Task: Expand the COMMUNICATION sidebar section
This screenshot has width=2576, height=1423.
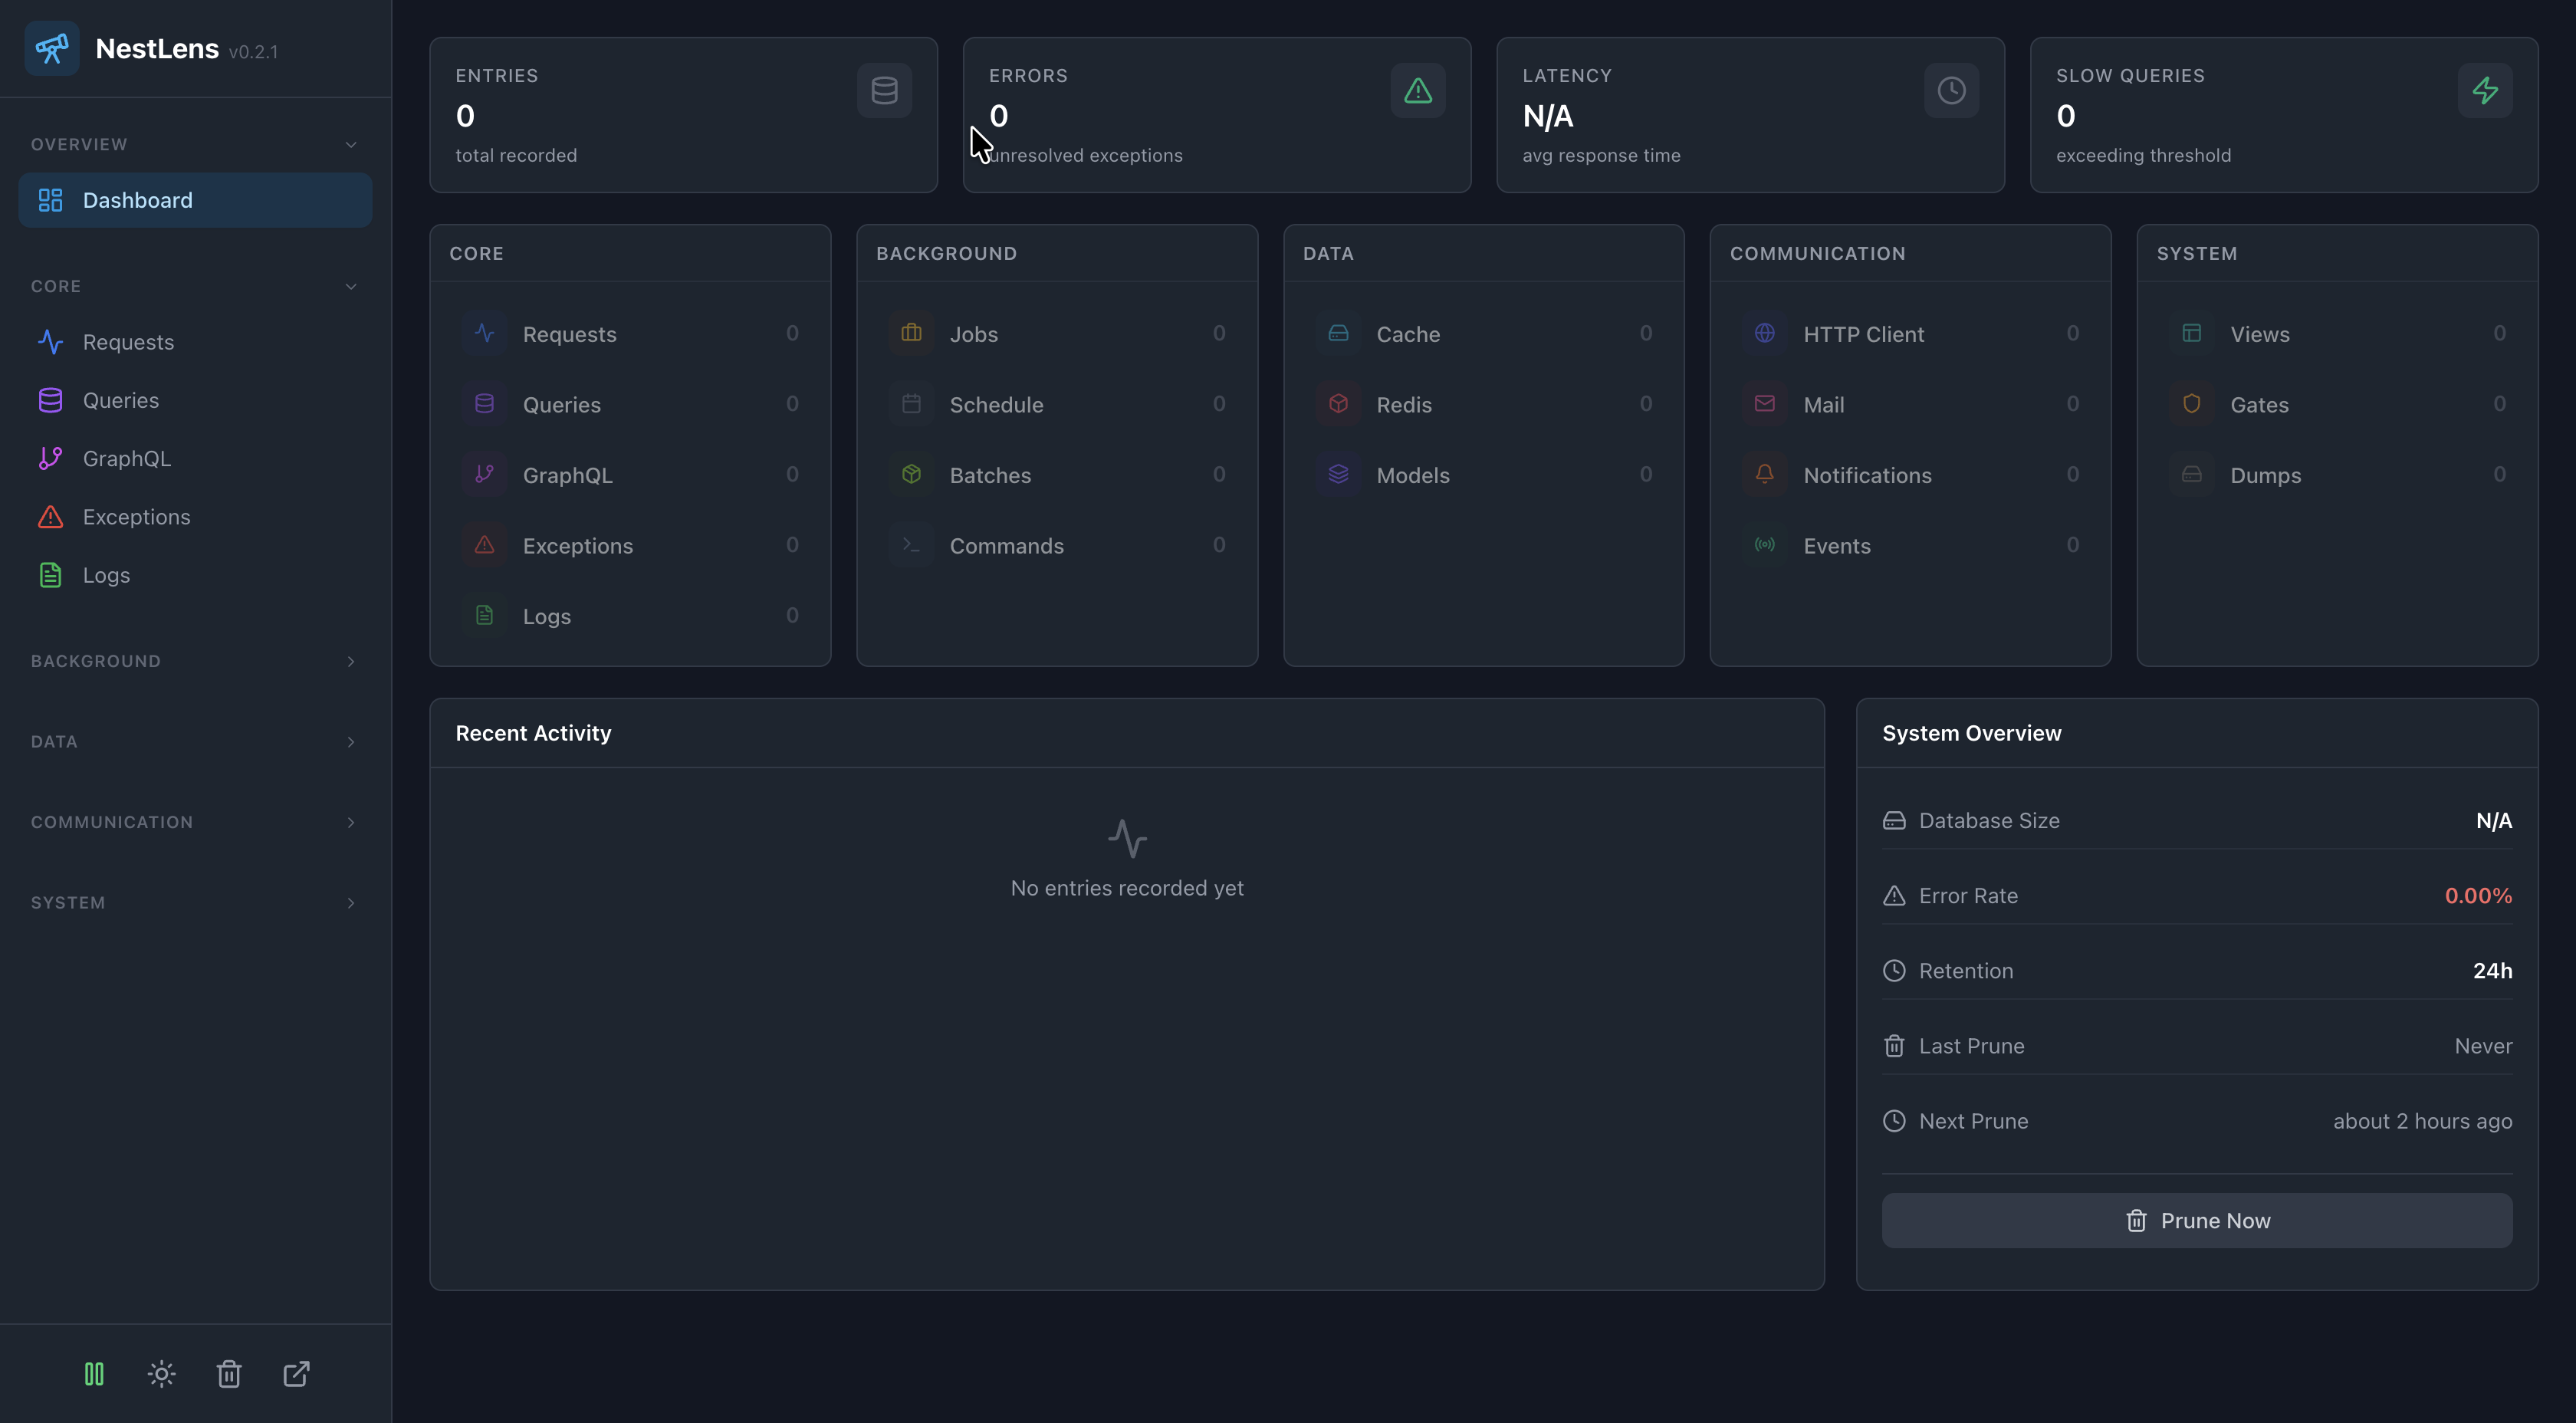Action: click(350, 822)
